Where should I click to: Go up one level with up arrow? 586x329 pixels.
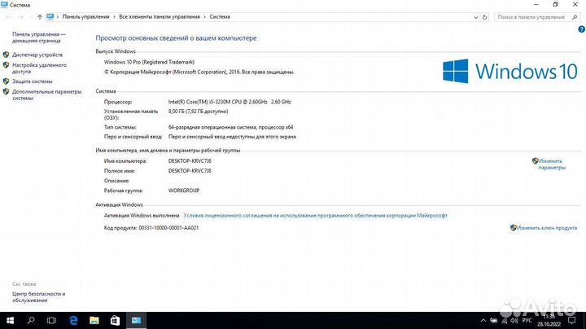(x=40, y=17)
